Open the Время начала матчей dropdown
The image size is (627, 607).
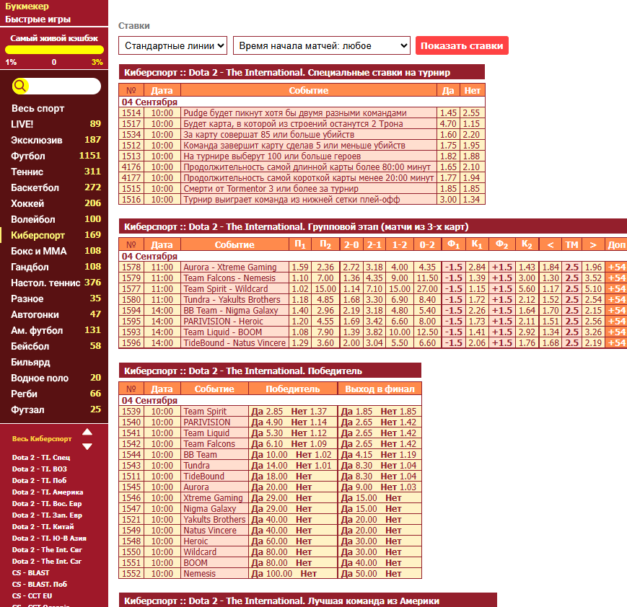pos(322,45)
